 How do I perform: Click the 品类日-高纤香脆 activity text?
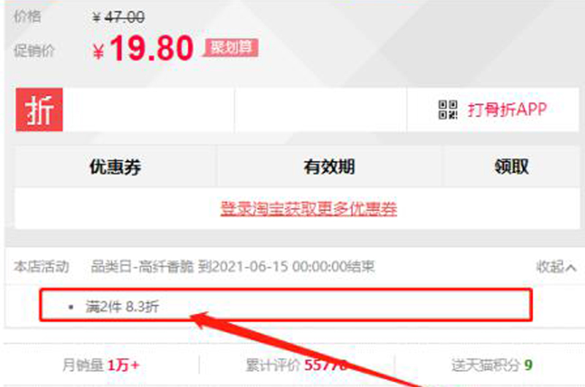coord(143,267)
